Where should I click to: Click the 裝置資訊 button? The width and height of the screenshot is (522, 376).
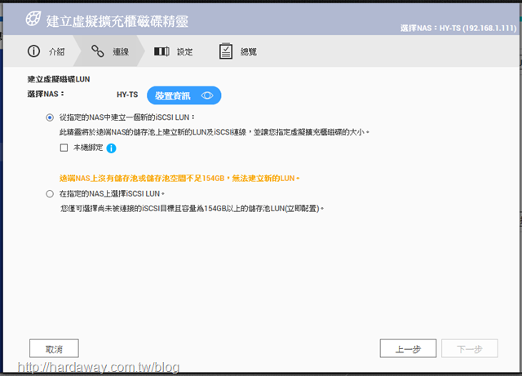pos(184,95)
